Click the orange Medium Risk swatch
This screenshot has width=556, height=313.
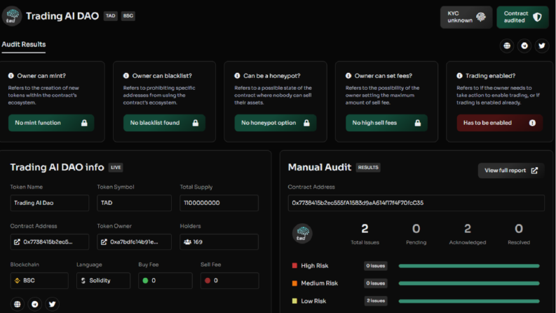click(x=294, y=284)
